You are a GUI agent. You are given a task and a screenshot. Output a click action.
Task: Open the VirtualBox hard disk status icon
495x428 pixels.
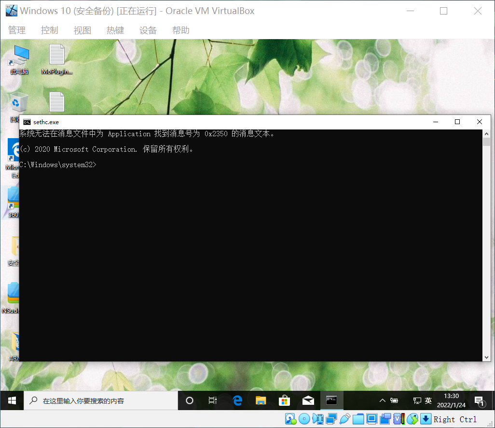pos(290,419)
